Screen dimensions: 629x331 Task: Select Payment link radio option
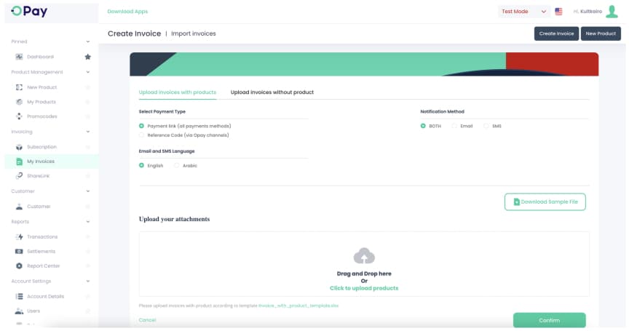click(141, 126)
